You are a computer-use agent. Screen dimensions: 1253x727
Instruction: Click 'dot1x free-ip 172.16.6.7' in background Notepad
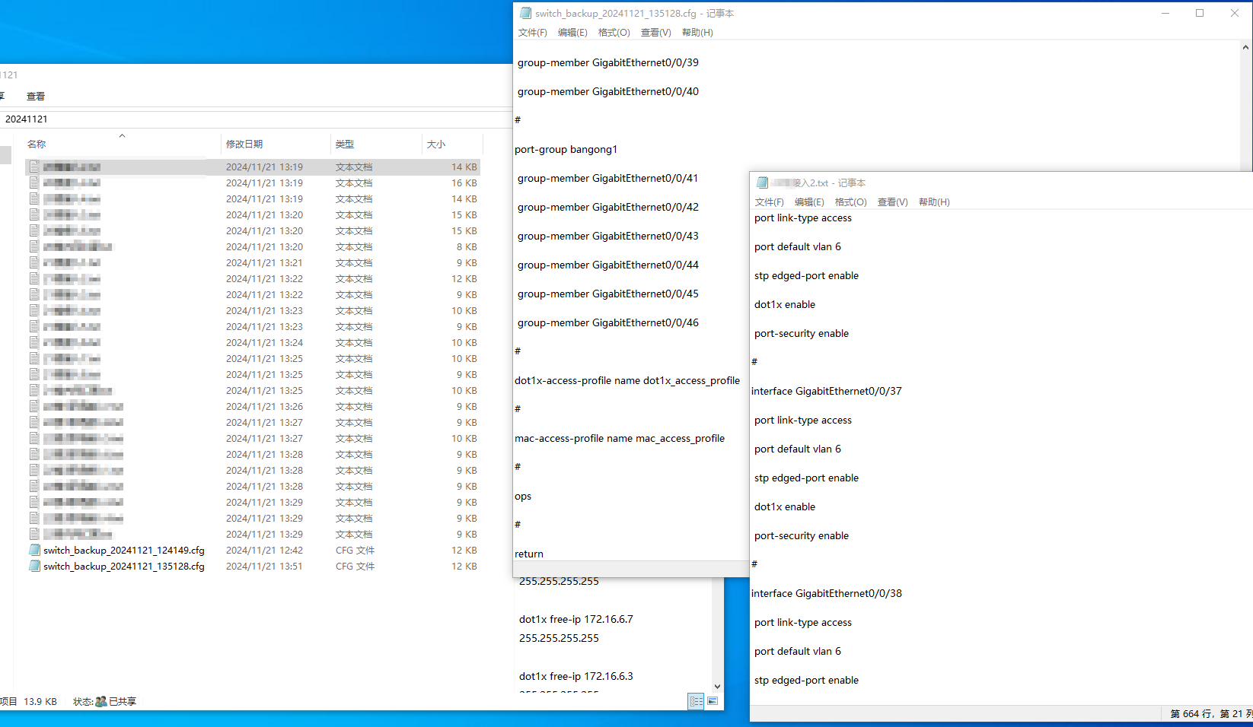point(576,620)
